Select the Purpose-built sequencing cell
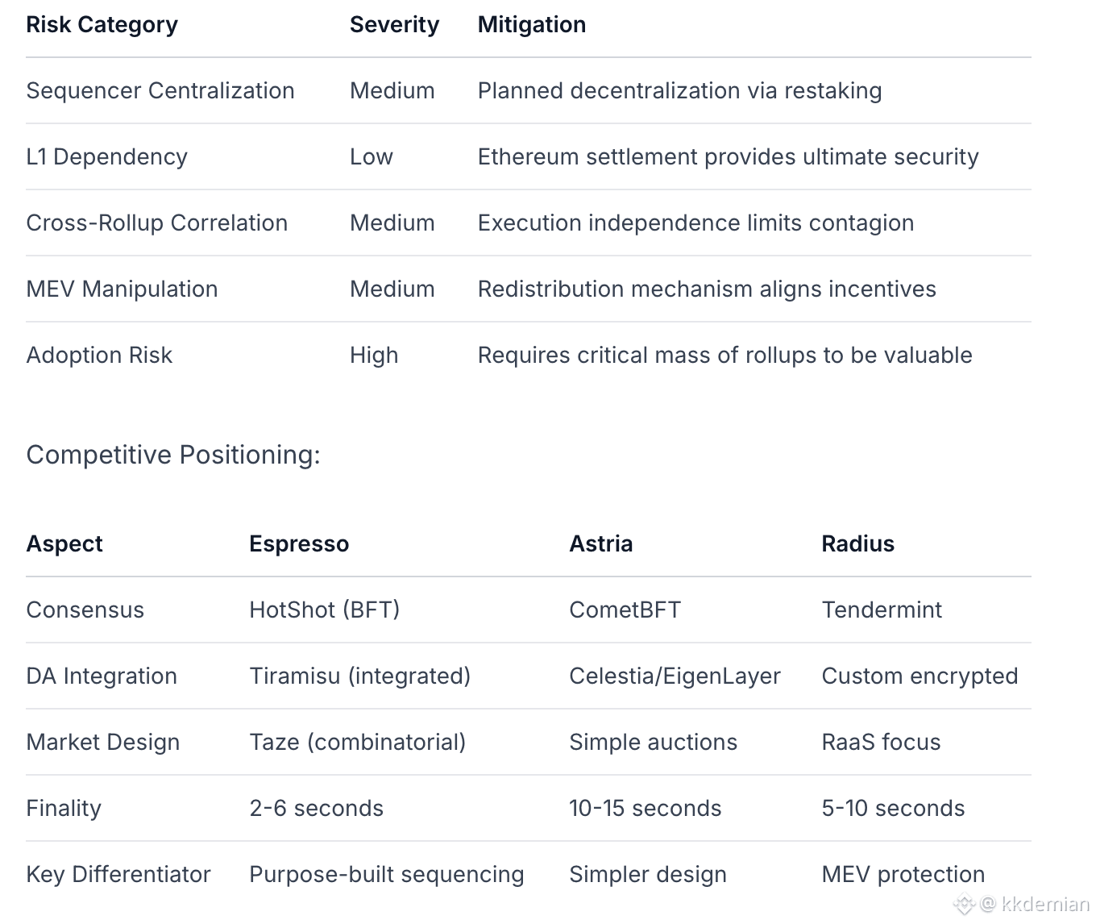Screen dimensions: 1096x924 coord(386,875)
